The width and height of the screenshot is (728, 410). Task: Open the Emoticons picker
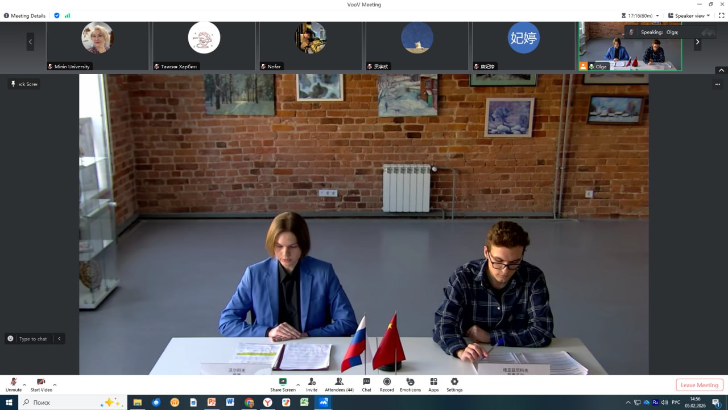[x=410, y=382]
